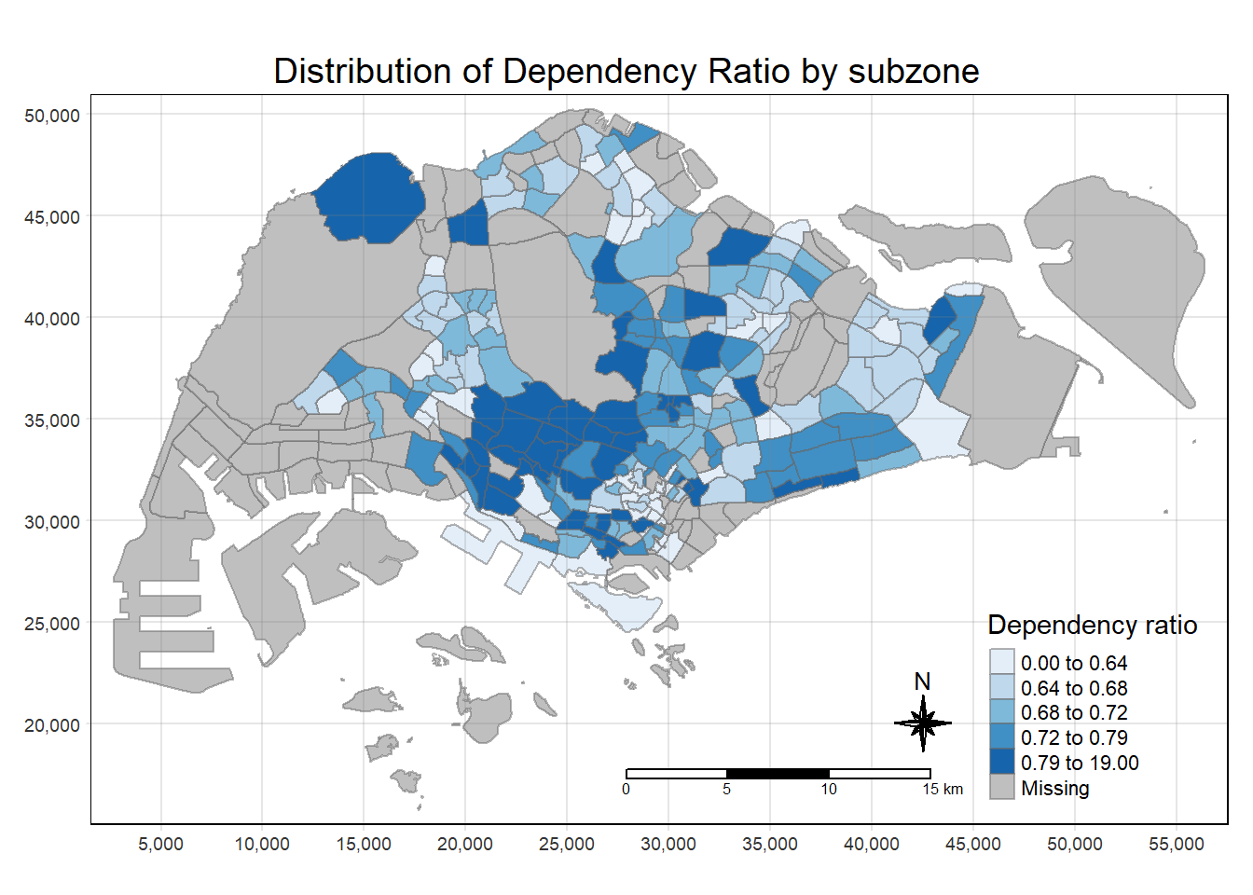Viewport: 1253px width, 895px height.
Task: Click the black segment of the scale bar
Action: point(778,773)
